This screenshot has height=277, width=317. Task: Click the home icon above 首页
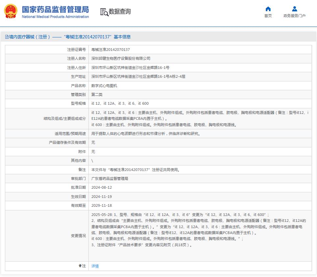coord(268,9)
